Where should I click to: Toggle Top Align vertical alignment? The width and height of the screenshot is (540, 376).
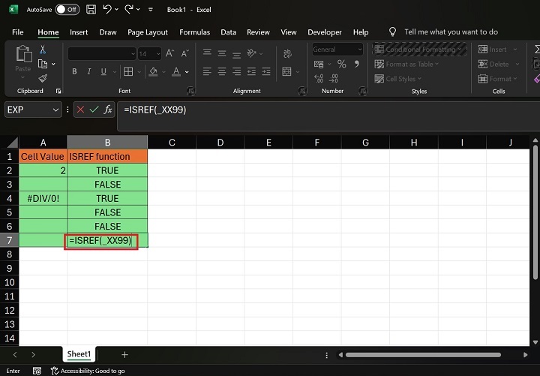[x=207, y=53]
